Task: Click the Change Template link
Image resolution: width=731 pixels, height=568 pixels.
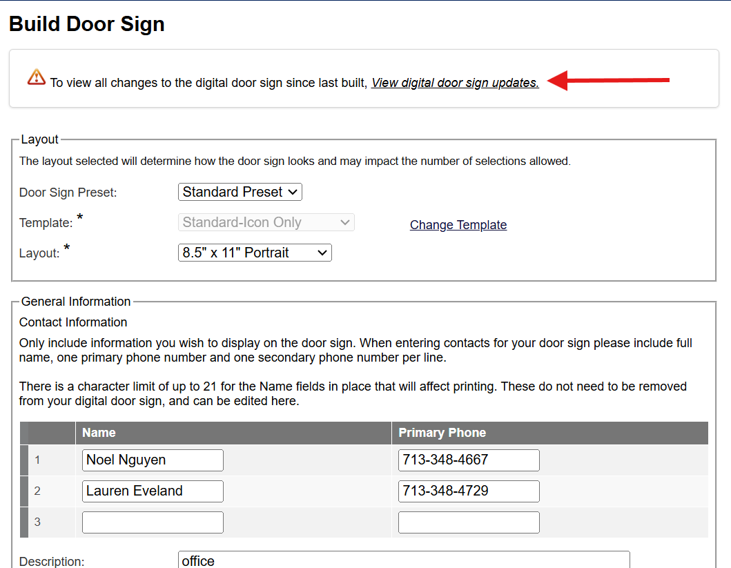Action: tap(458, 225)
